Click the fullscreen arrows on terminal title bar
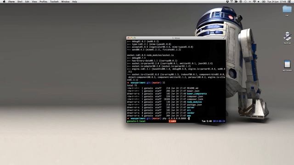The width and height of the screenshot is (294, 165). click(224, 38)
